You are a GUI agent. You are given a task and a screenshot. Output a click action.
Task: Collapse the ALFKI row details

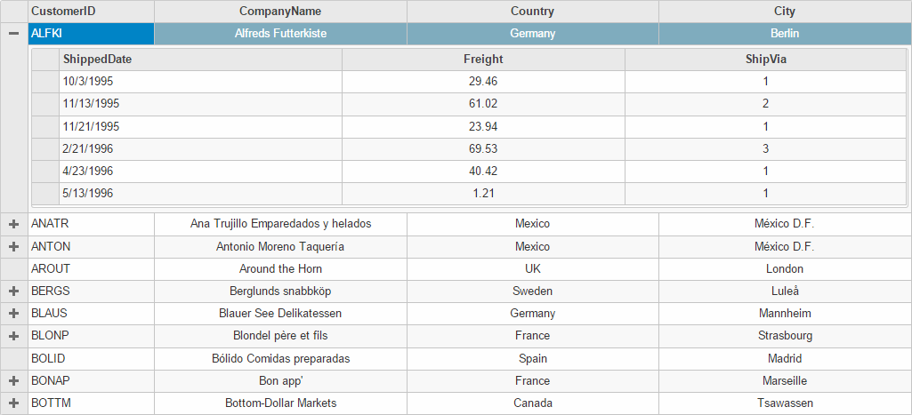tap(13, 33)
